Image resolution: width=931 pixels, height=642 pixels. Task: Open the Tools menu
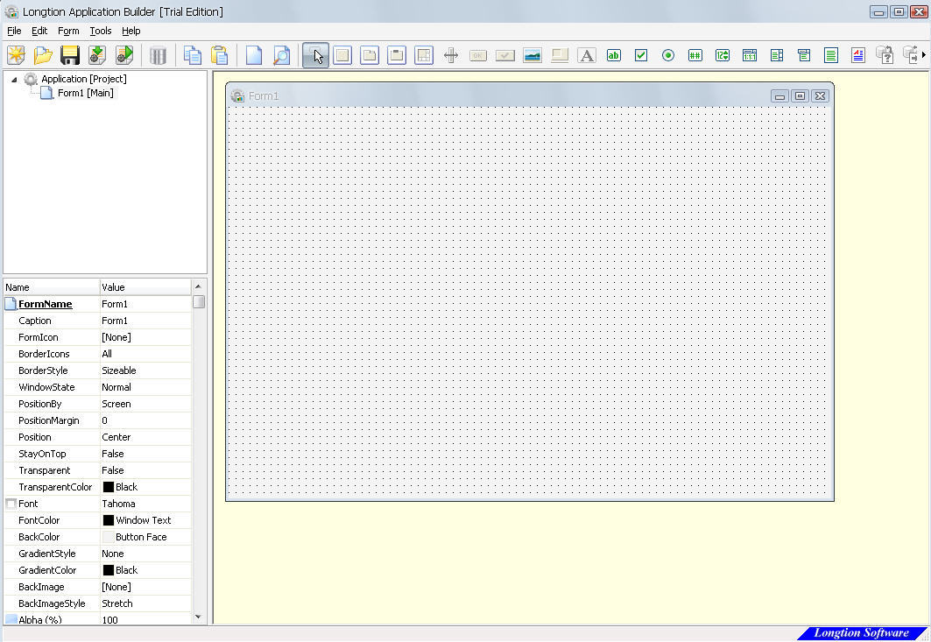[x=100, y=31]
